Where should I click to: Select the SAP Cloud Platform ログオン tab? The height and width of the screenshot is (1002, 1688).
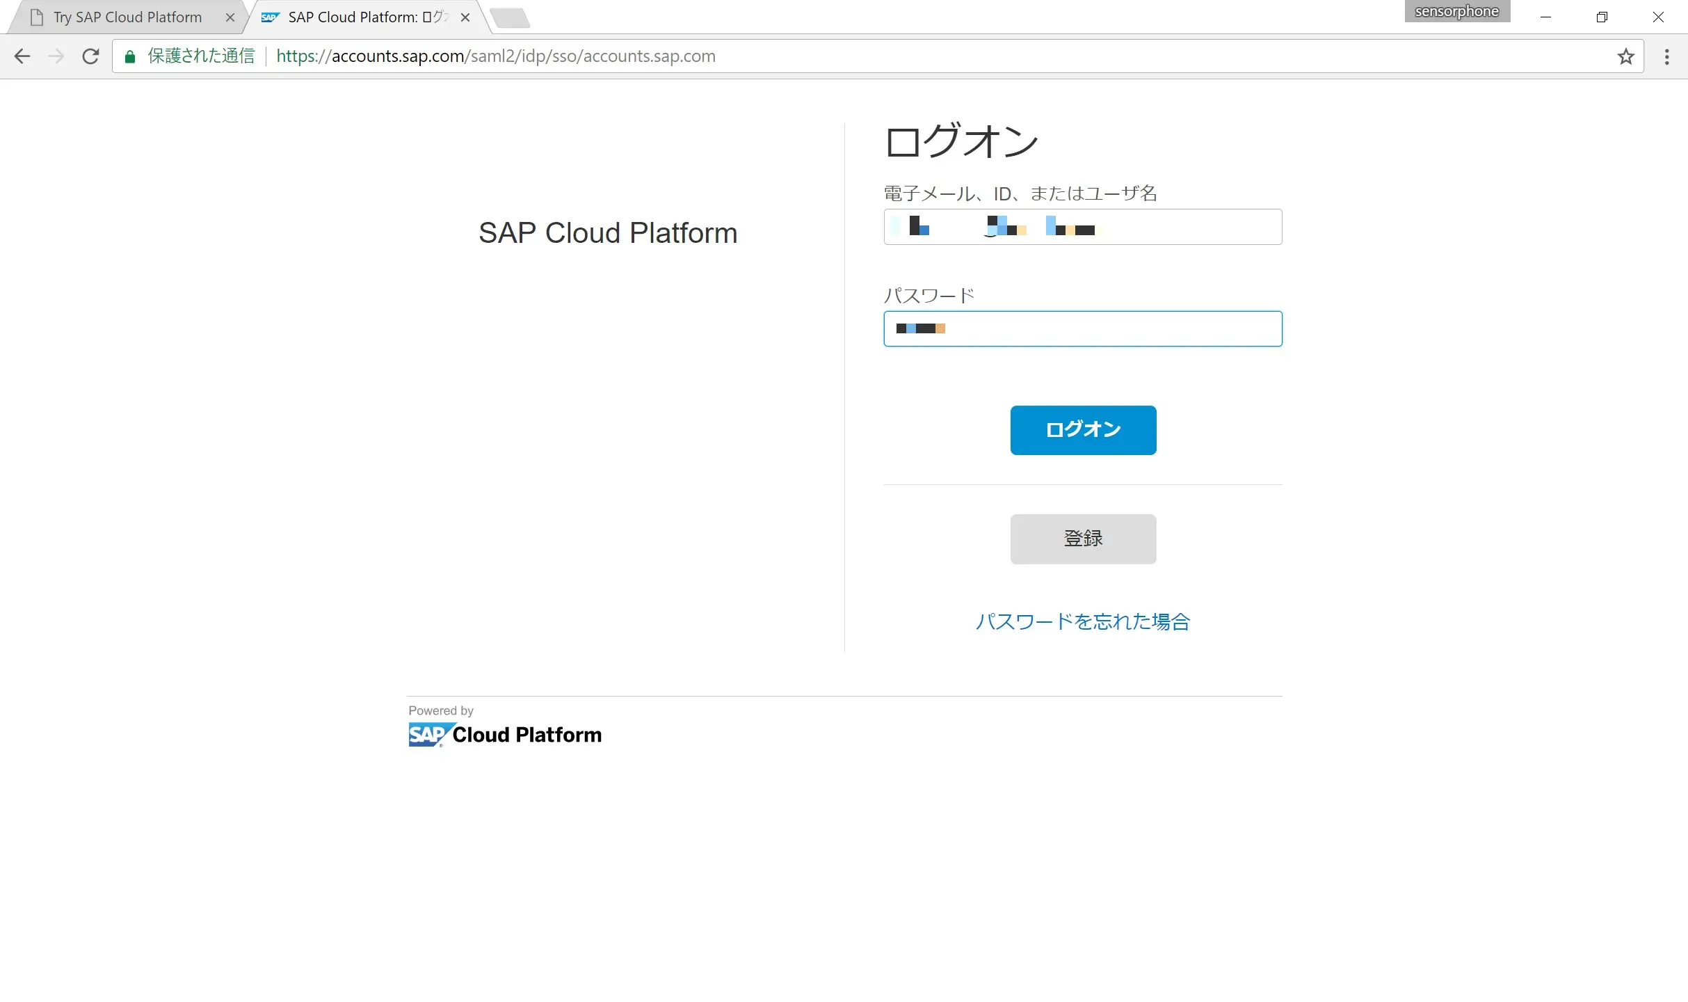click(x=367, y=17)
